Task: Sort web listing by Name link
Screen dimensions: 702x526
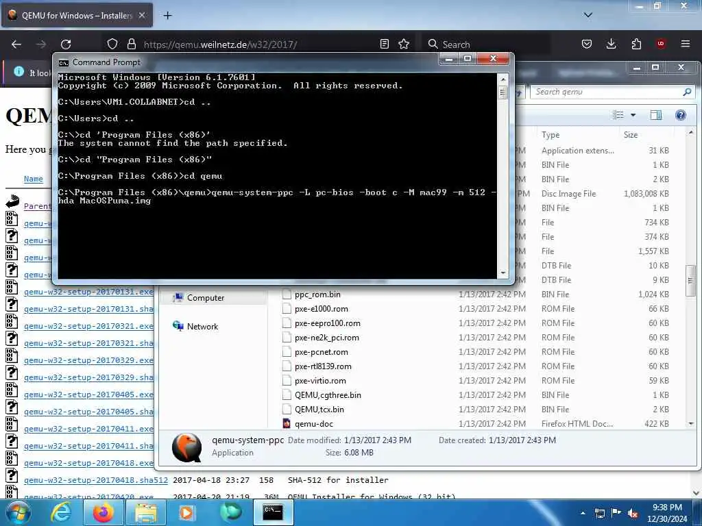Action: click(34, 179)
